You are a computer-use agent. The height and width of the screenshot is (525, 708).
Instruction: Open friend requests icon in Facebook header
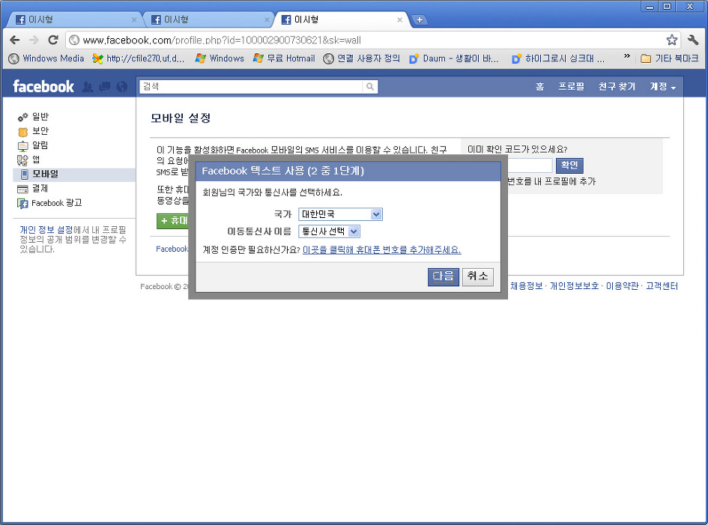[88, 87]
